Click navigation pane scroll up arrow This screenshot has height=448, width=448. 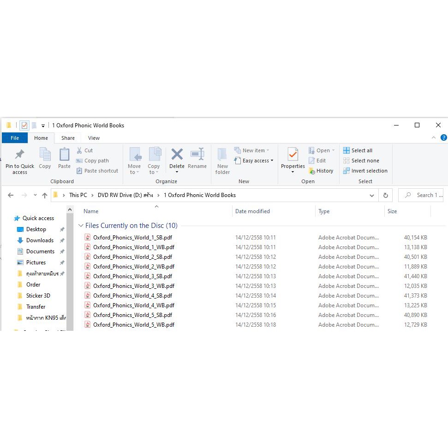[x=70, y=210]
